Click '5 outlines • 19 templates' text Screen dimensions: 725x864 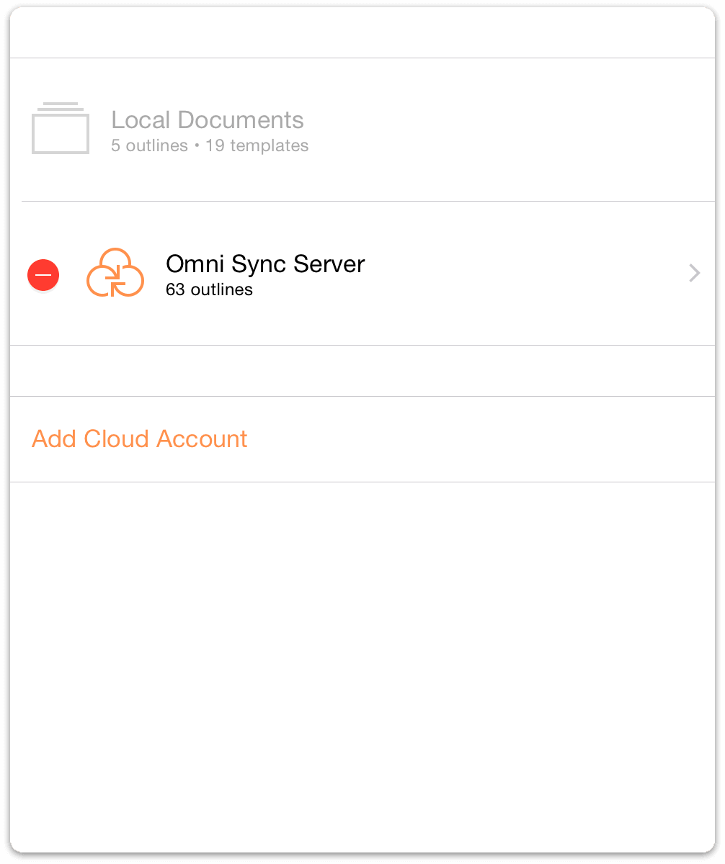coord(210,145)
